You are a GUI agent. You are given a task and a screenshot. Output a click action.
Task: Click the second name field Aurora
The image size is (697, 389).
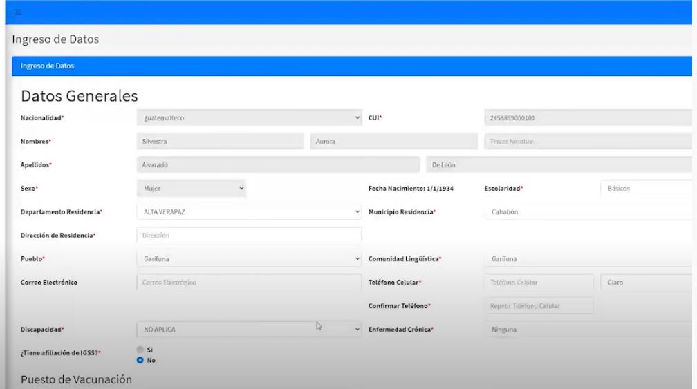[393, 142]
